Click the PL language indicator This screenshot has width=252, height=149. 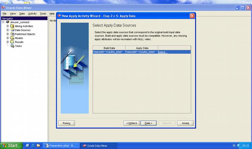tap(234, 146)
